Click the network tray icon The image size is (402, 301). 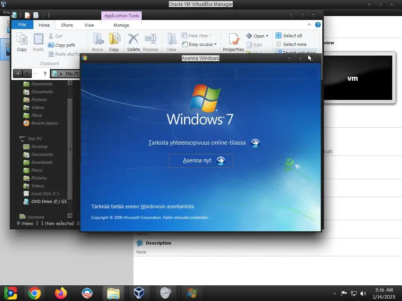click(354, 293)
